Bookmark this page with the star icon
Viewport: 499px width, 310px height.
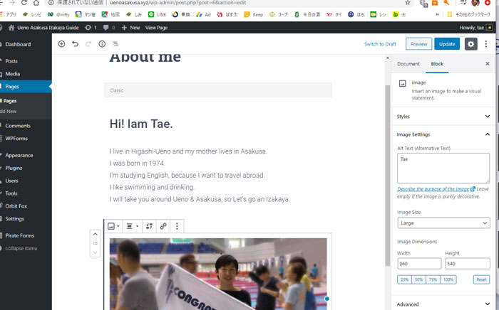tap(408, 3)
